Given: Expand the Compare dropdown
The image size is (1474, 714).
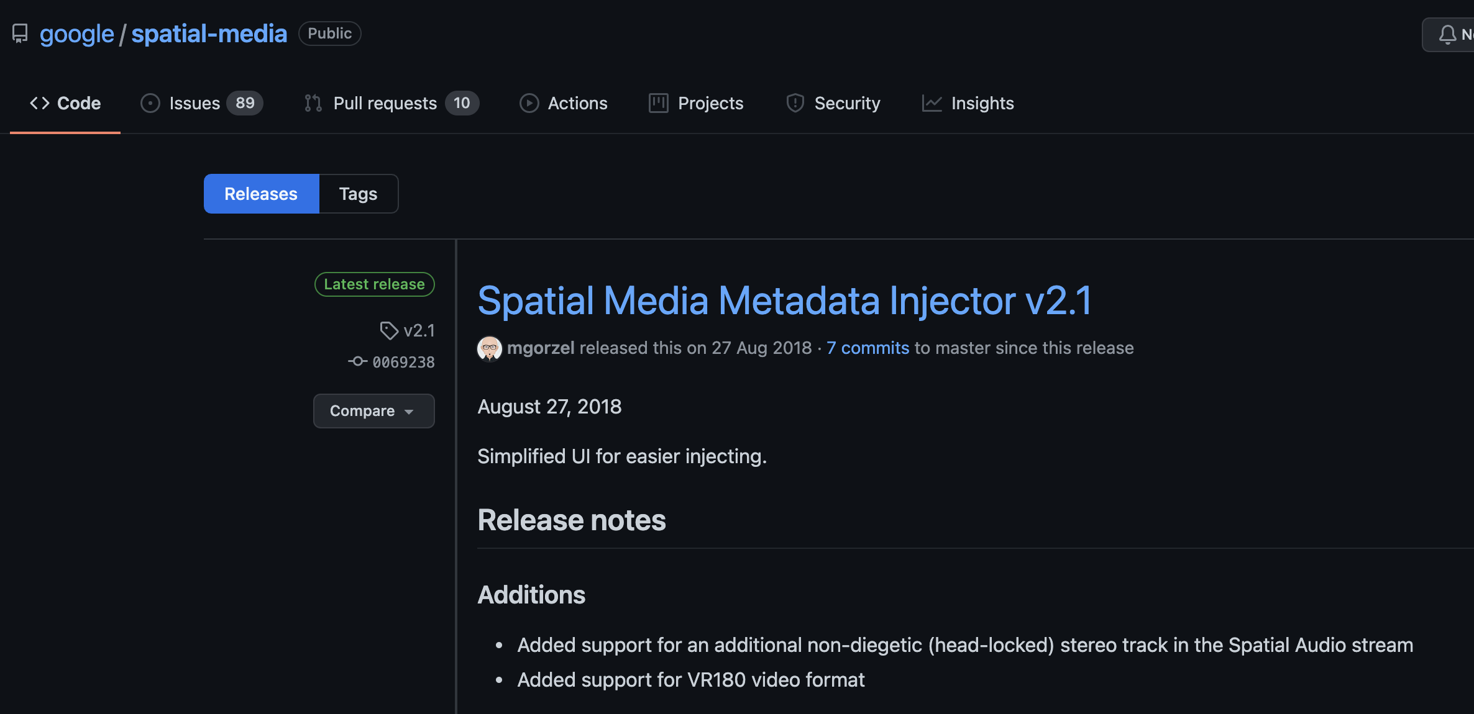Looking at the screenshot, I should pos(373,411).
